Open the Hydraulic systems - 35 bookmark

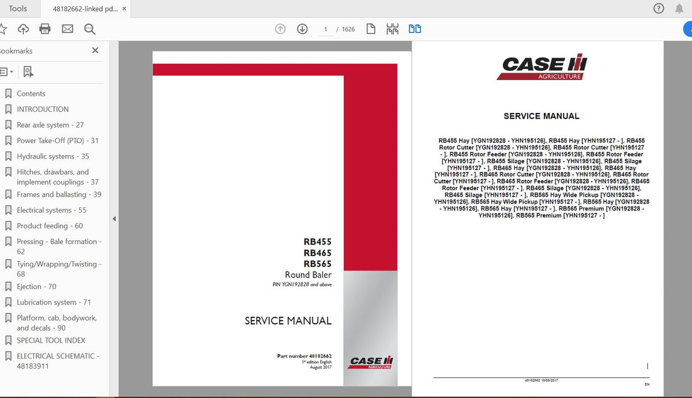[53, 156]
